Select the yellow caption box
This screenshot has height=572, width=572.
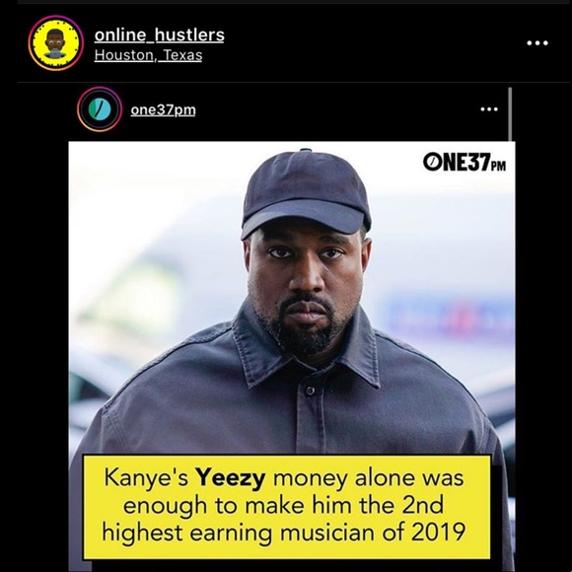pyautogui.click(x=287, y=507)
